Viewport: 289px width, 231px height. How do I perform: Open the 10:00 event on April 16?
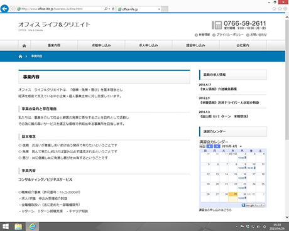(x=243, y=178)
